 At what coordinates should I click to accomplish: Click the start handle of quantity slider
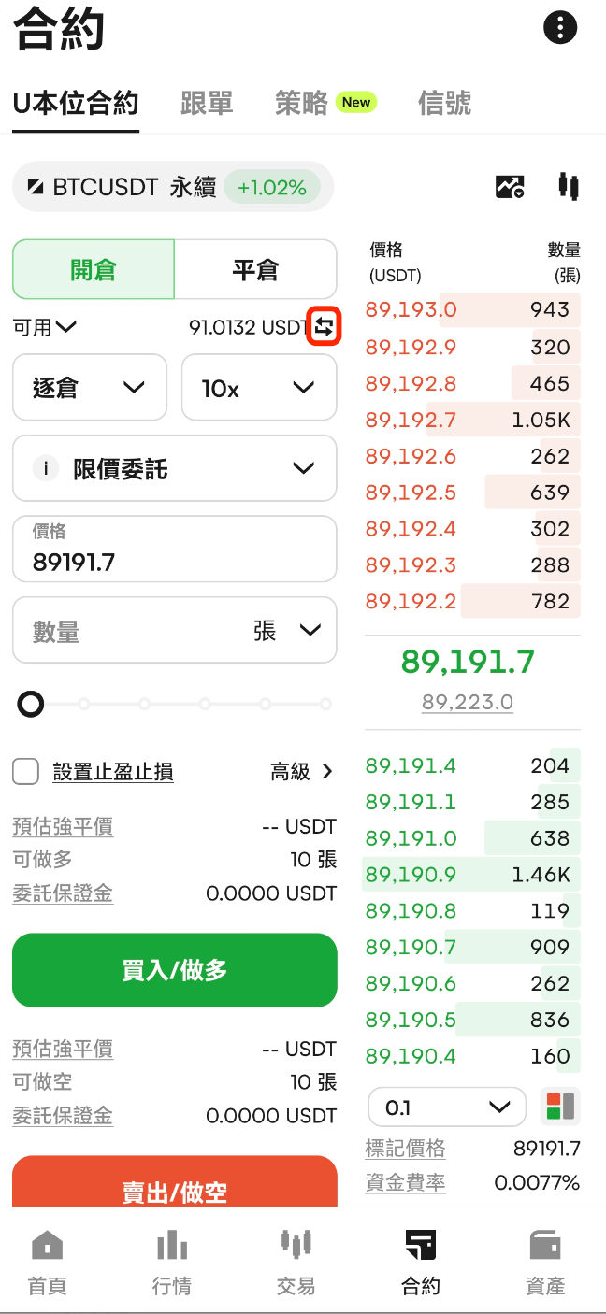click(31, 704)
